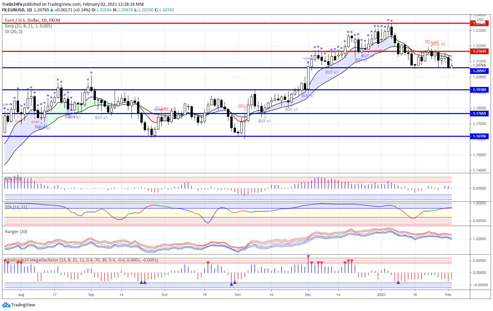Select the Kenji (21, 8, 11, 1, 0.005) indicator label
The height and width of the screenshot is (311, 493).
(28, 26)
